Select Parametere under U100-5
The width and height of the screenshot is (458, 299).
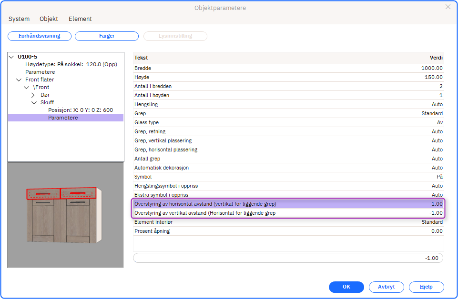[40, 72]
